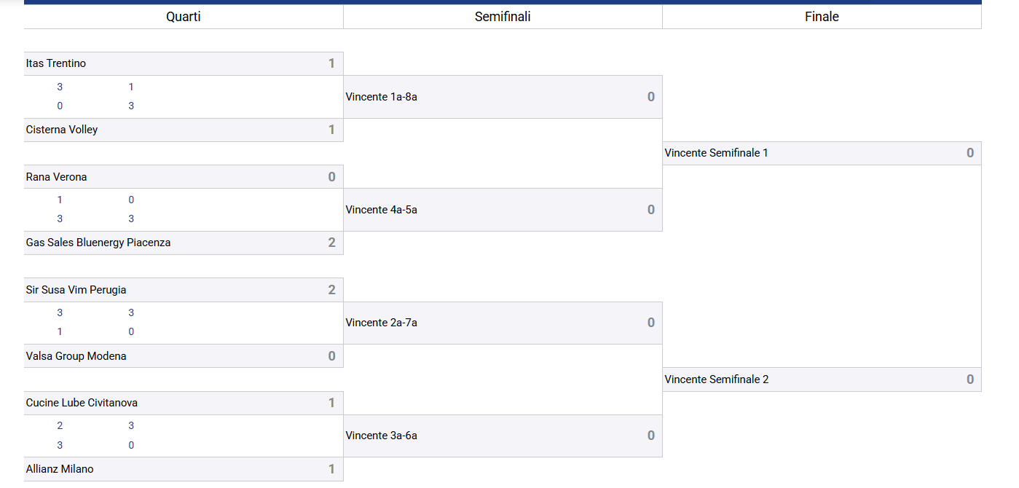Click the Vincente Semifinale 1 finalist slot

pyautogui.click(x=717, y=153)
